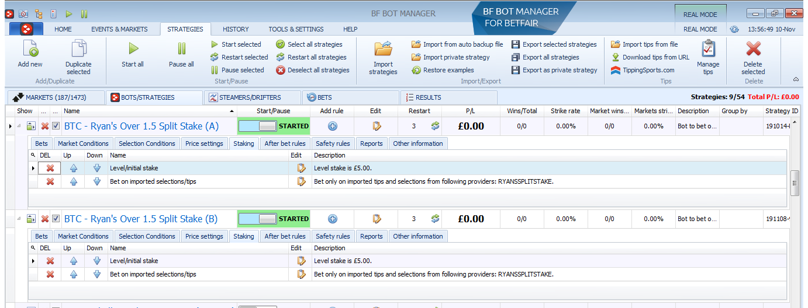Click the Add rule plus icon for Split Stake (B)
Viewport: 808px width, 308px height.
333,219
